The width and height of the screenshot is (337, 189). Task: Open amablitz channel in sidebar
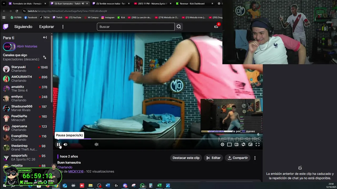(x=25, y=88)
